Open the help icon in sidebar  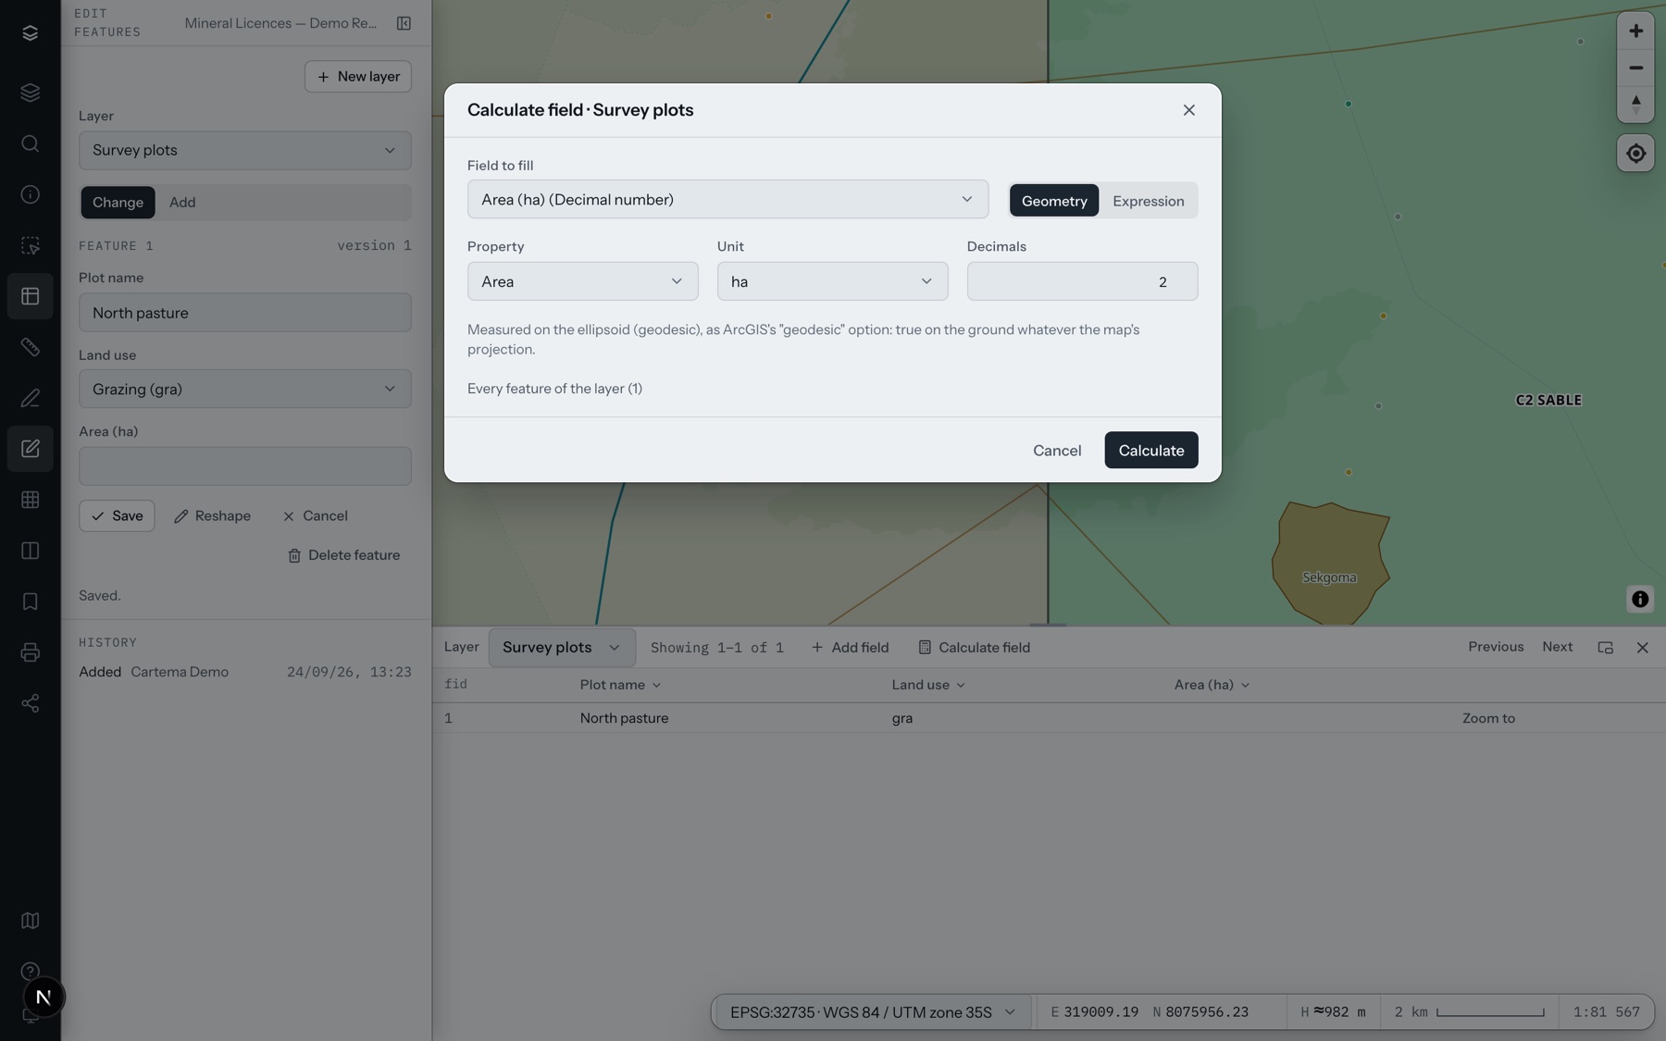click(x=30, y=971)
